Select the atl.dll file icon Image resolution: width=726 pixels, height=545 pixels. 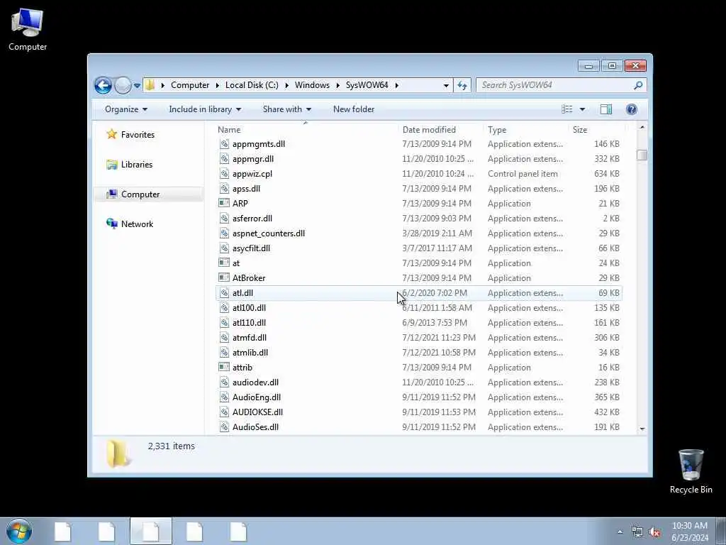(x=224, y=293)
